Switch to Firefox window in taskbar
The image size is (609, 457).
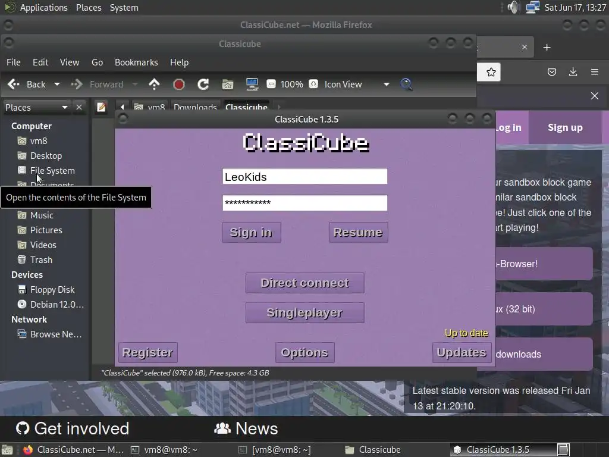point(73,450)
